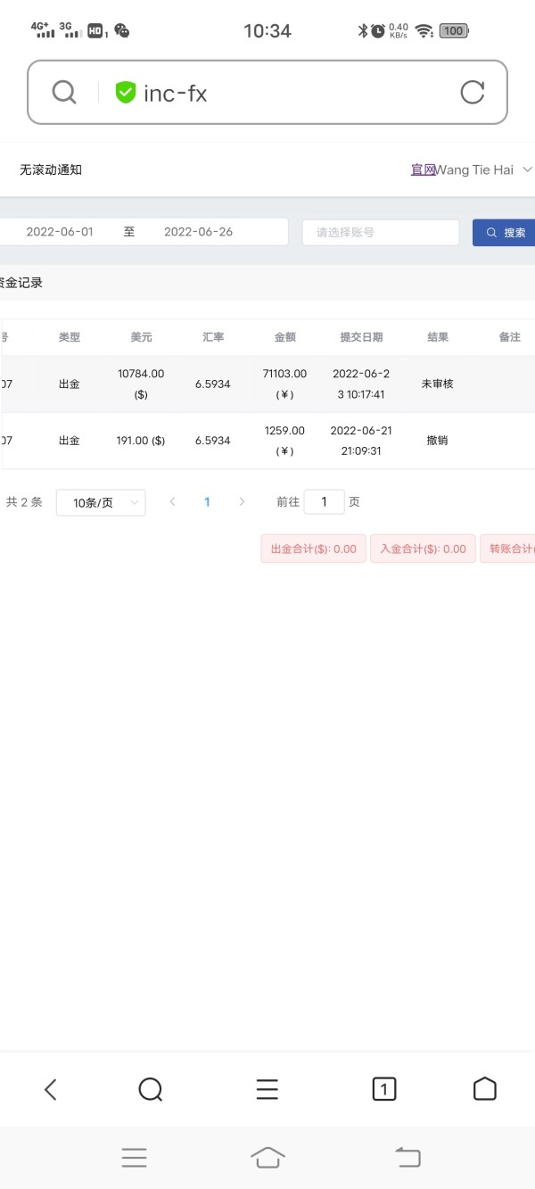Tap the battery 100 indicator
This screenshot has width=535, height=1189.
tap(454, 31)
